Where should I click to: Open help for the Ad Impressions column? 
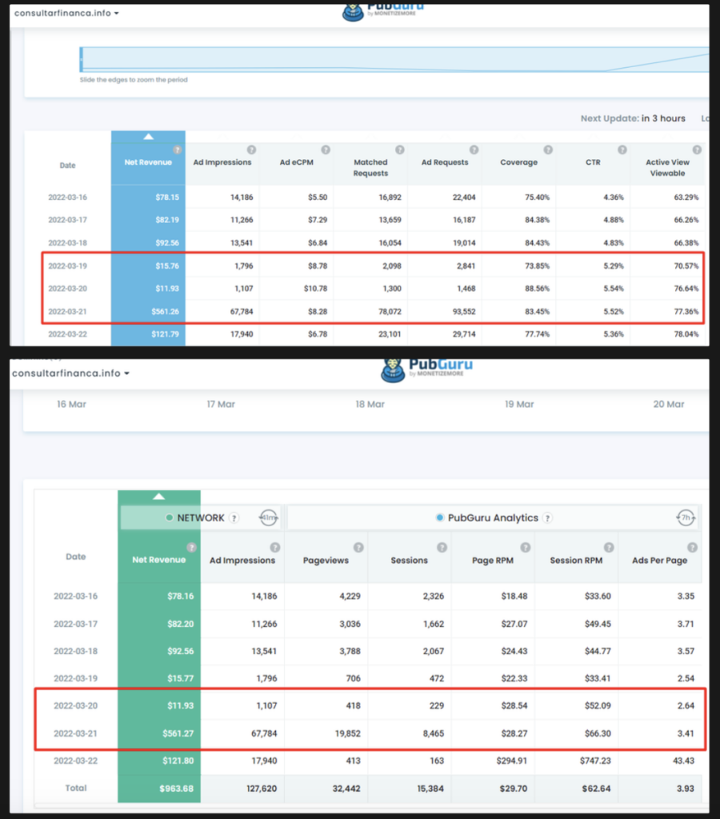point(251,149)
